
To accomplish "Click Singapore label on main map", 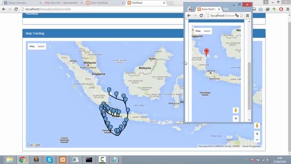I will (98, 74).
